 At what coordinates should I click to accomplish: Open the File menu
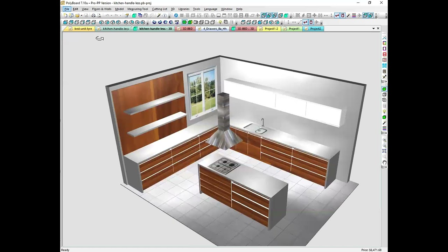(x=66, y=9)
